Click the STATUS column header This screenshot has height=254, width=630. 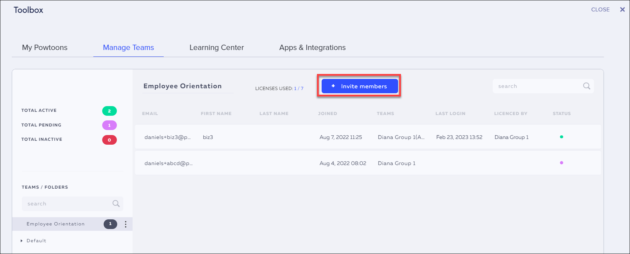562,114
